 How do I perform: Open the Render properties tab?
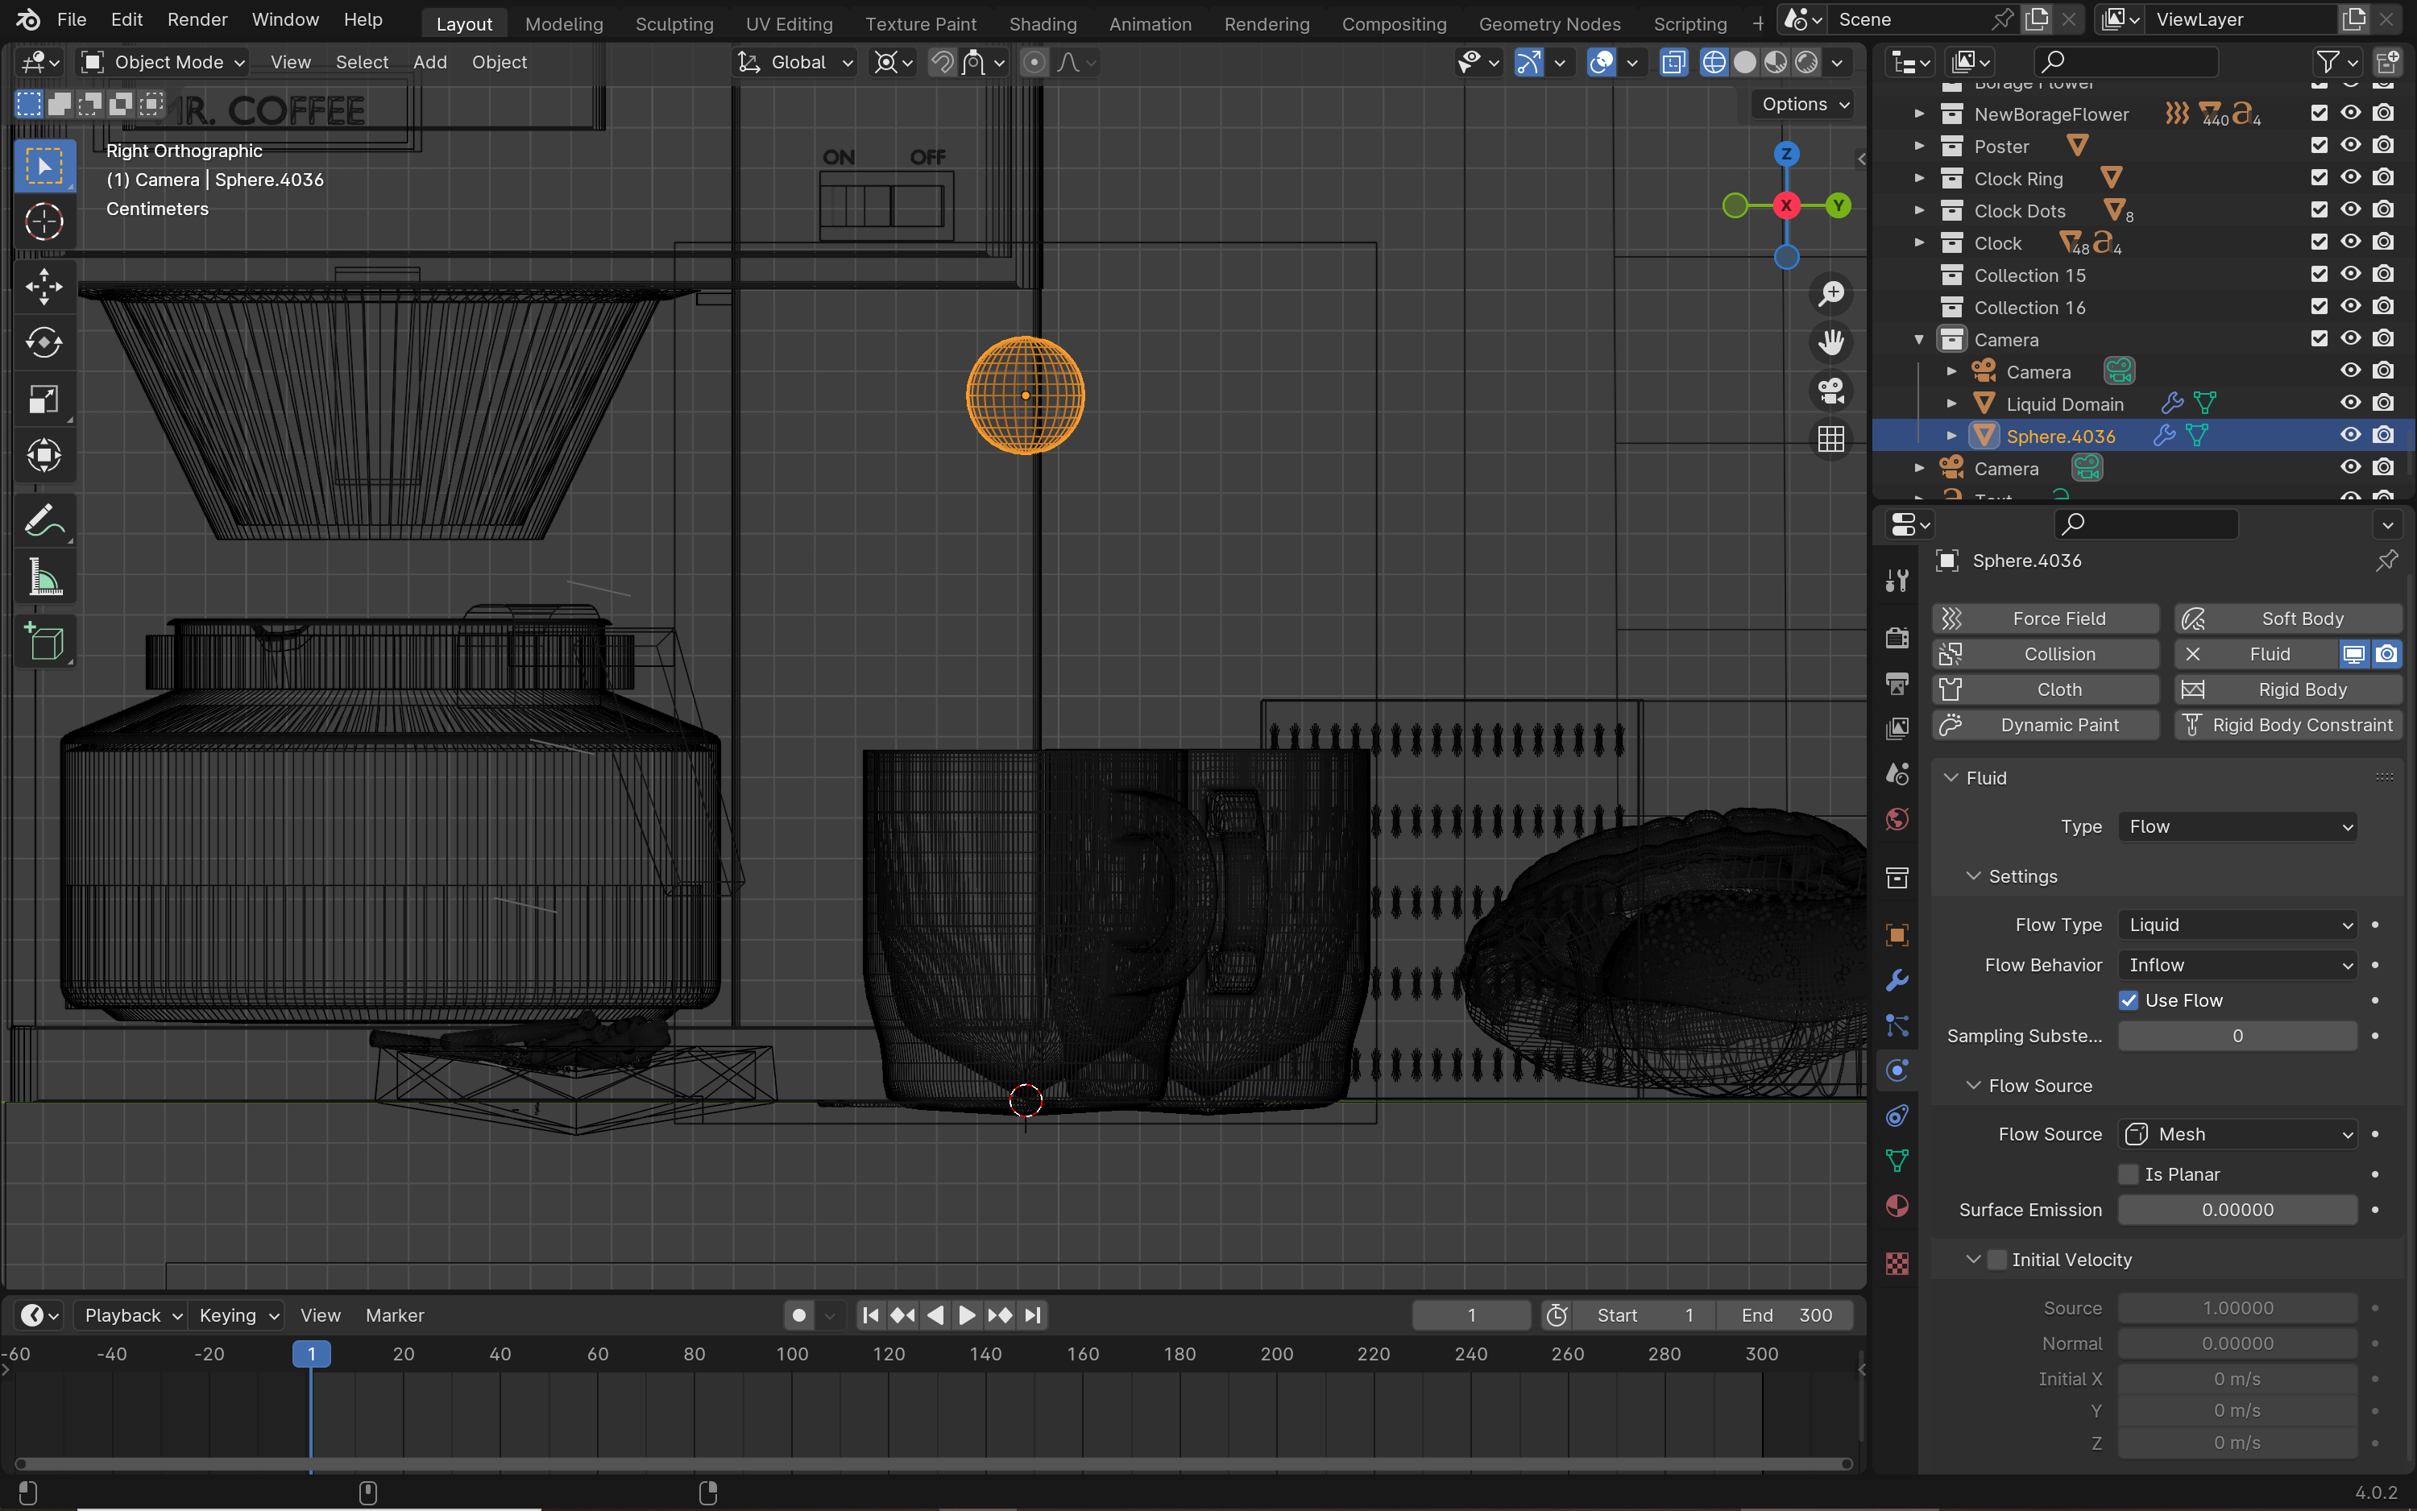(x=1897, y=638)
